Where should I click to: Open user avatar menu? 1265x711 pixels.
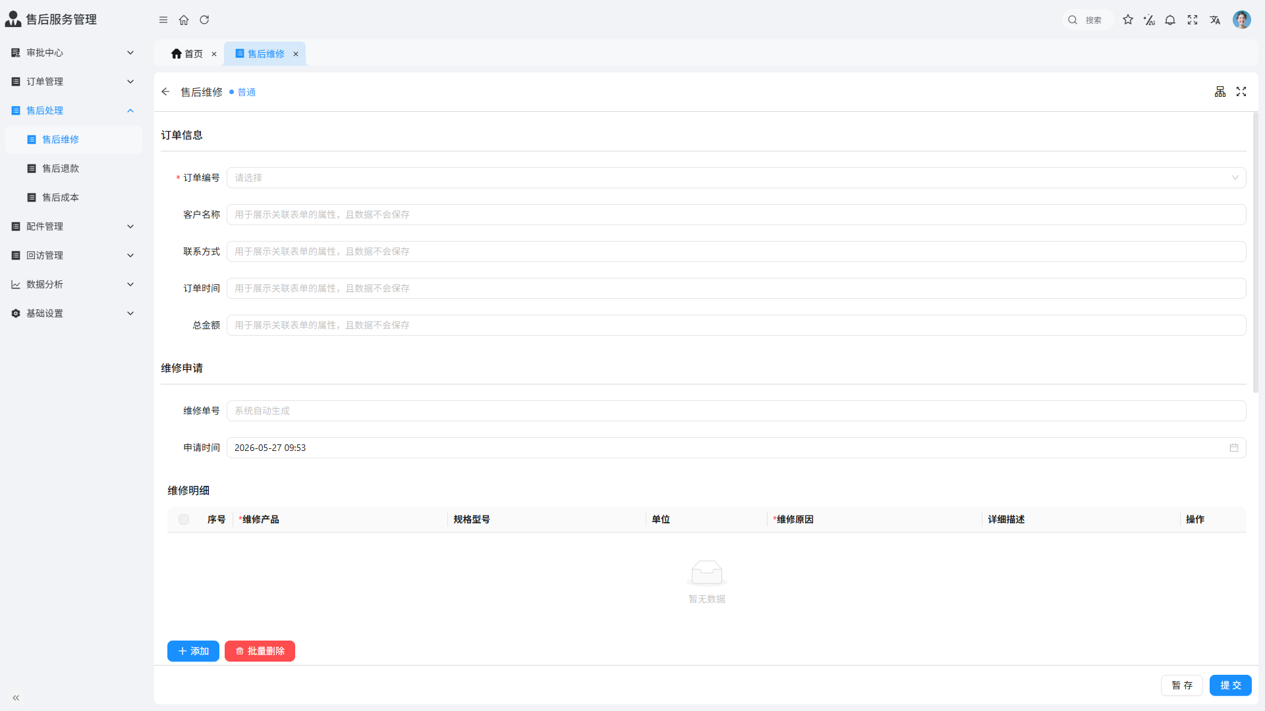point(1242,20)
